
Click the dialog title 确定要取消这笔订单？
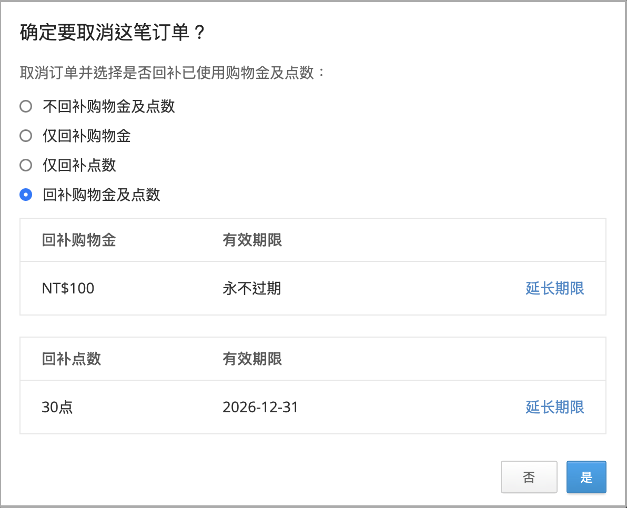pos(113,33)
